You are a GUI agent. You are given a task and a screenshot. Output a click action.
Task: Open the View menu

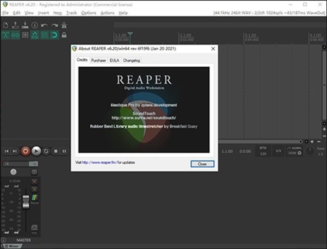click(29, 13)
